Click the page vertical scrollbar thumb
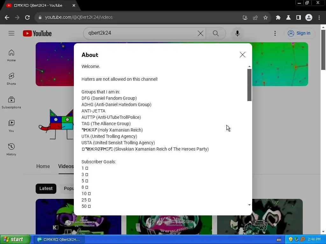This screenshot has width=326, height=244. [323, 50]
